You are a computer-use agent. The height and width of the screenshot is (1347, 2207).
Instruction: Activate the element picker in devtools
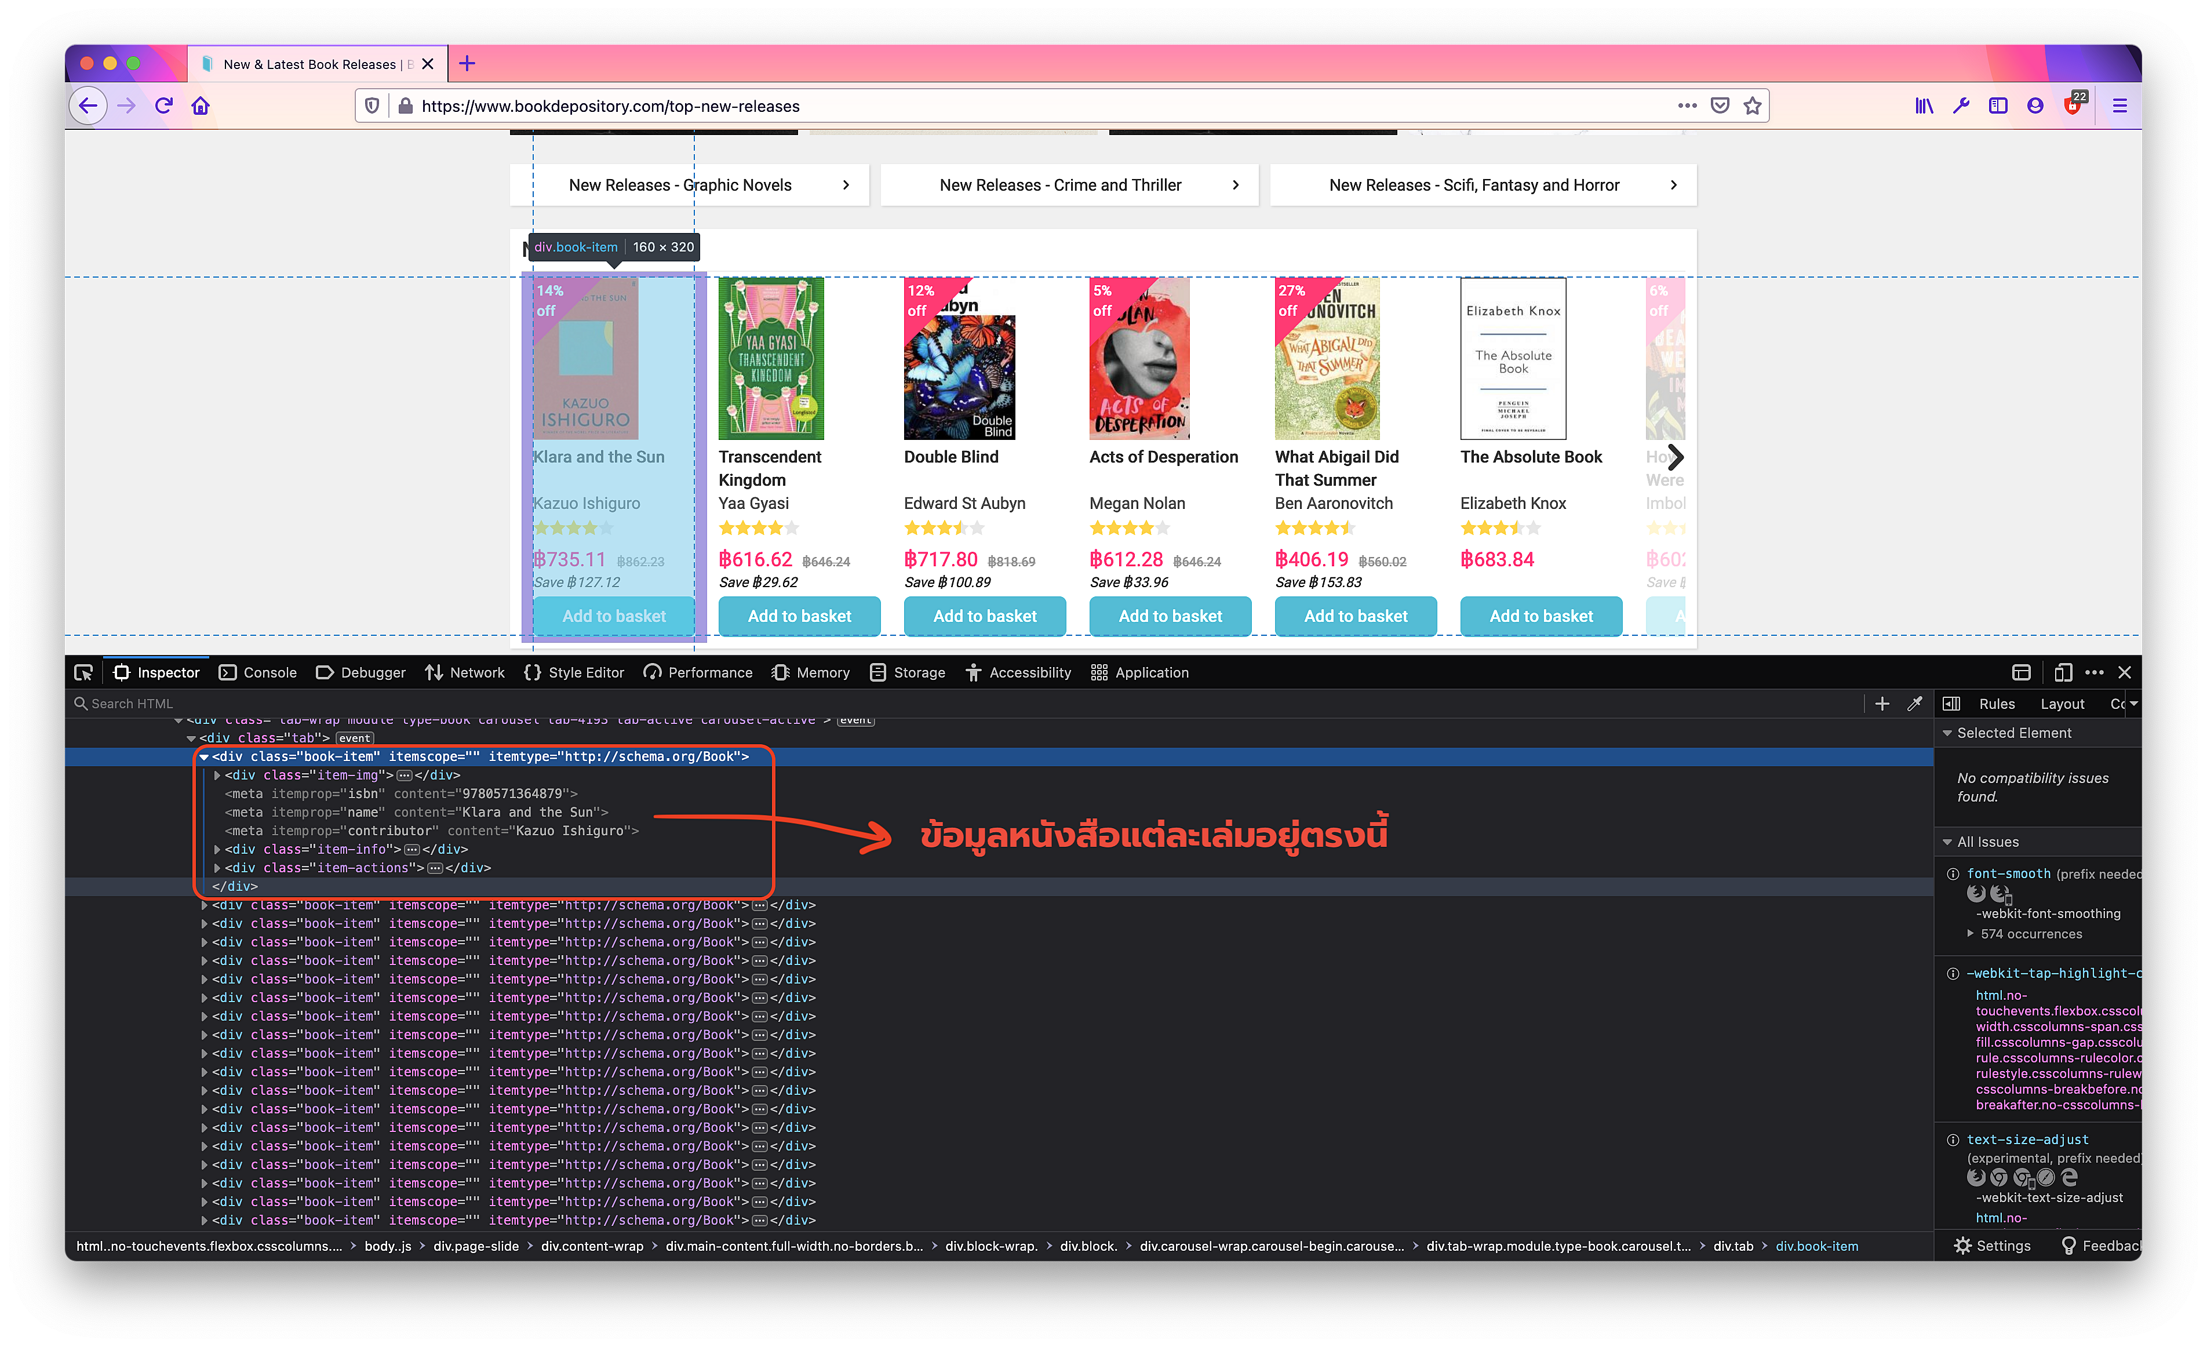pos(83,672)
